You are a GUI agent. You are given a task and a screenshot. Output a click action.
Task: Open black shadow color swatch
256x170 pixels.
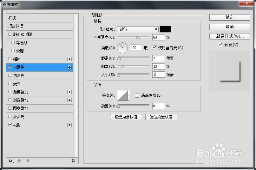click(165, 29)
